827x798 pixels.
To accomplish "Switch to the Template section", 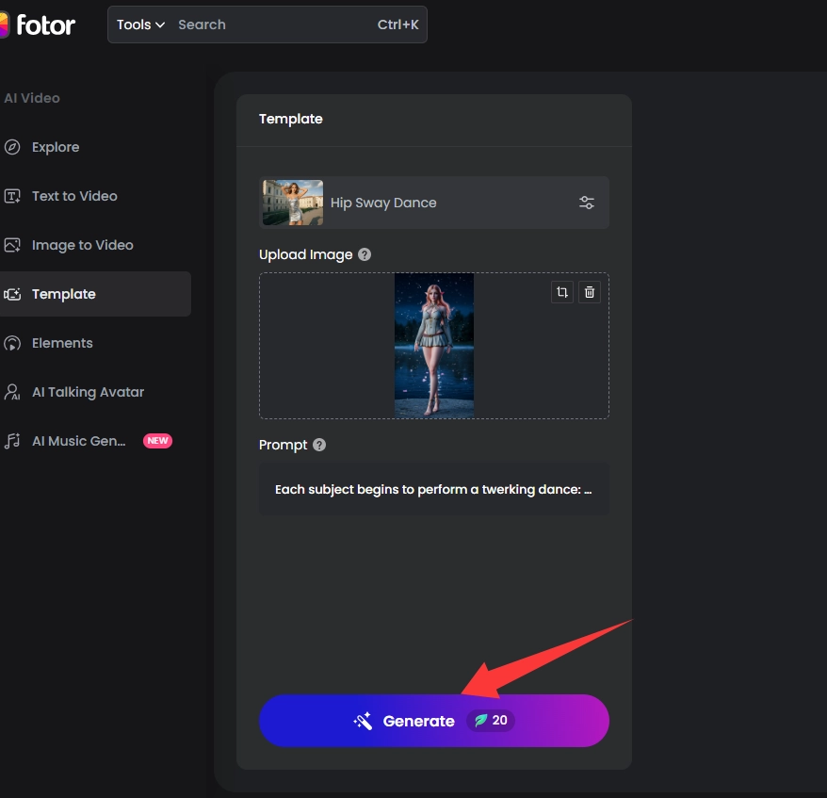I will 63,294.
